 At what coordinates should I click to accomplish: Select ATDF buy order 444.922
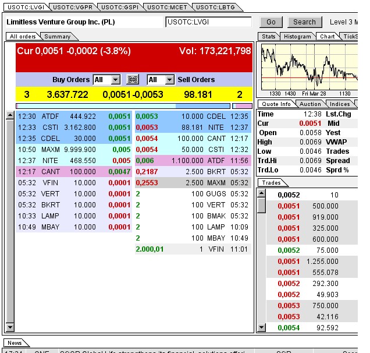pyautogui.click(x=74, y=117)
